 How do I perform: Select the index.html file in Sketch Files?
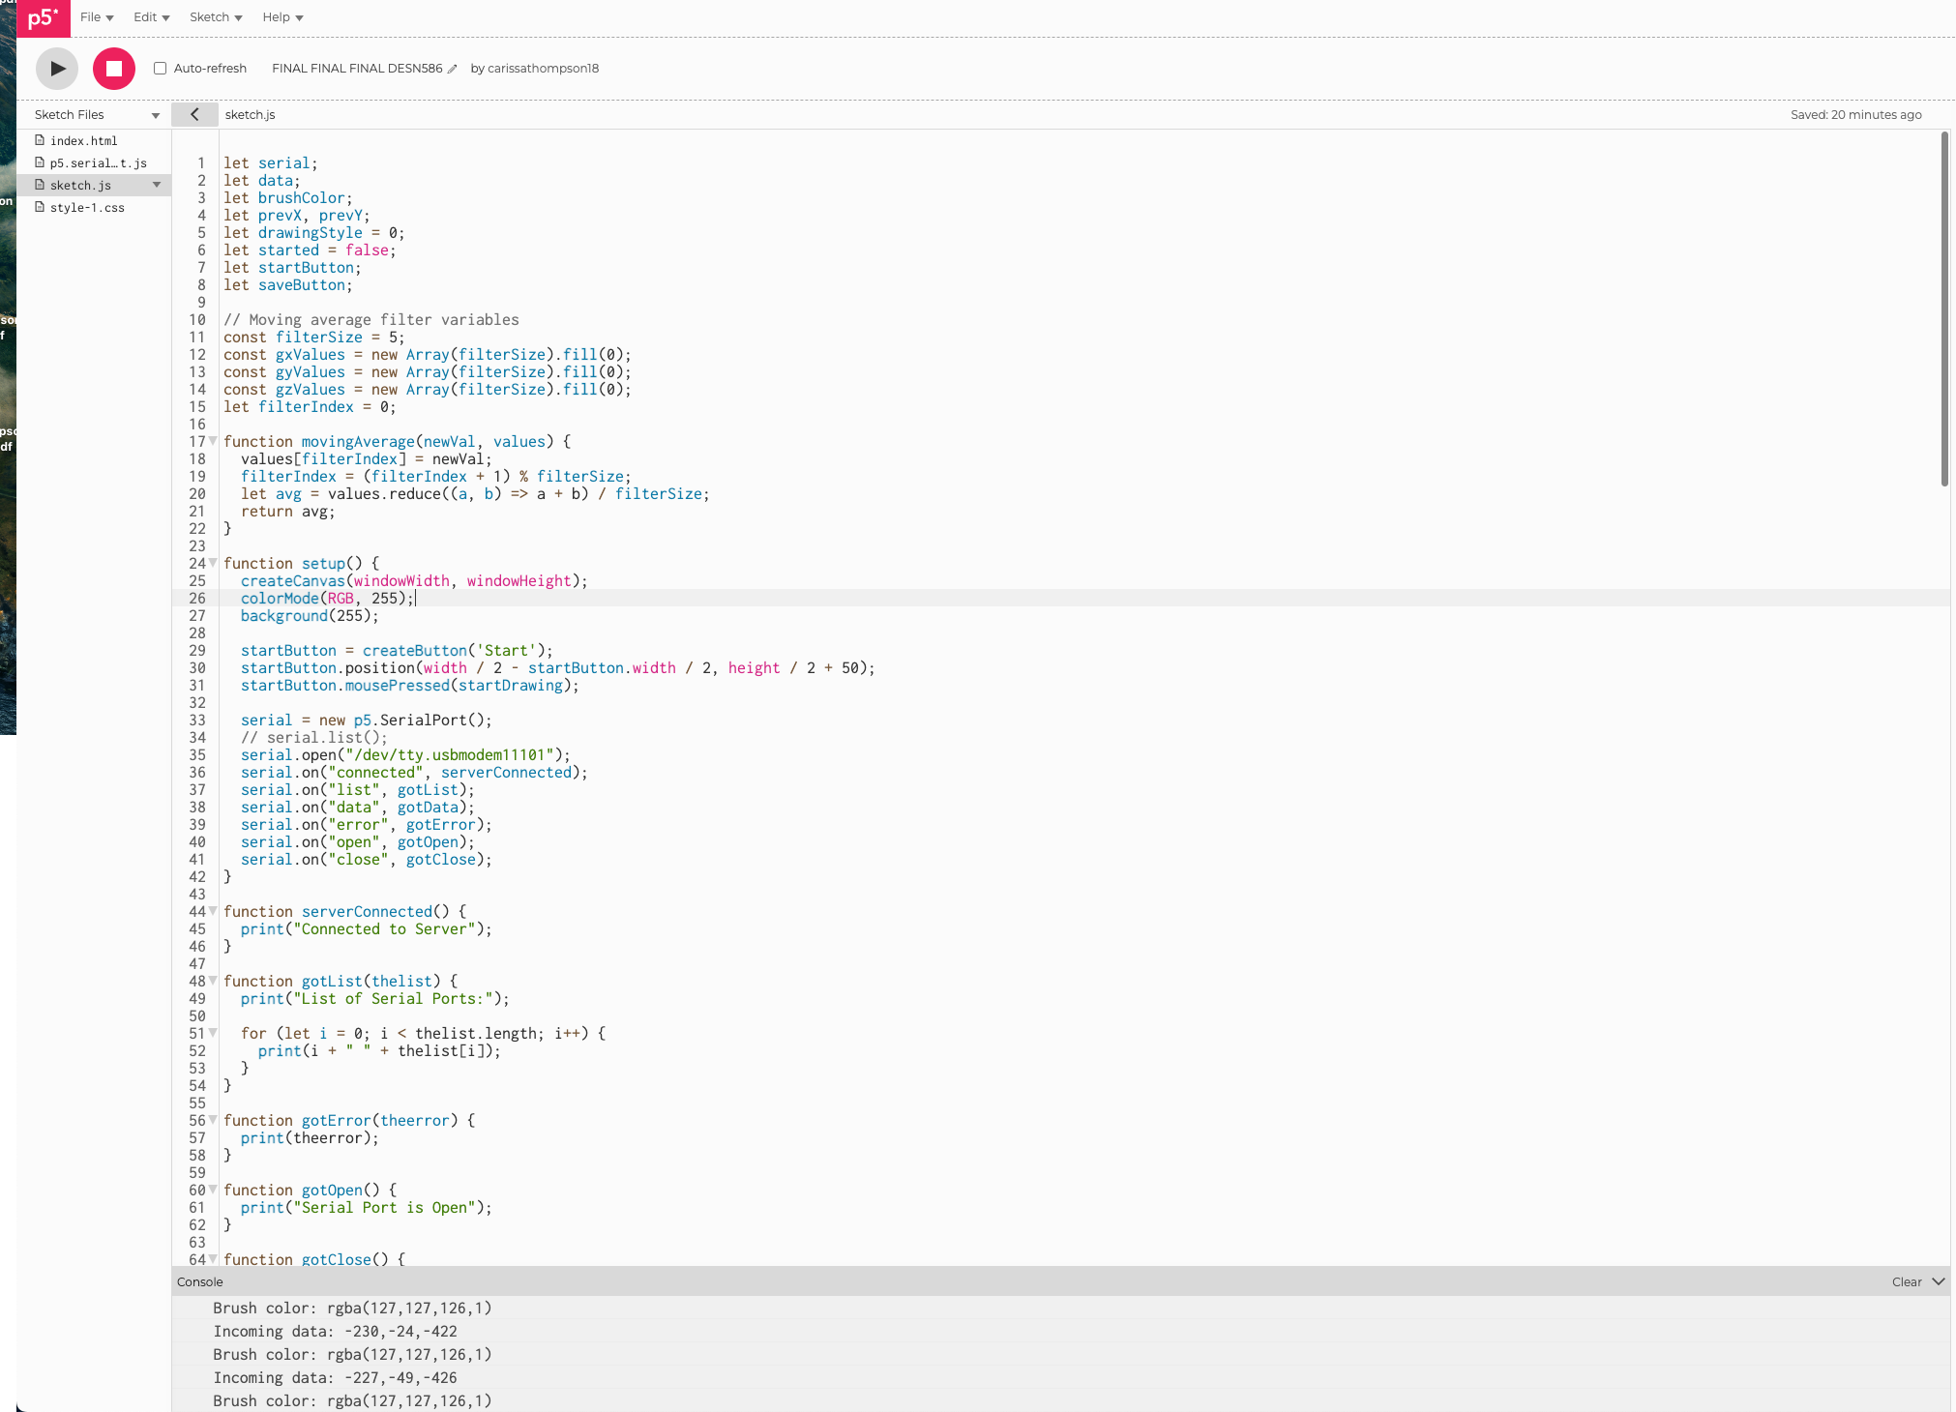point(82,139)
